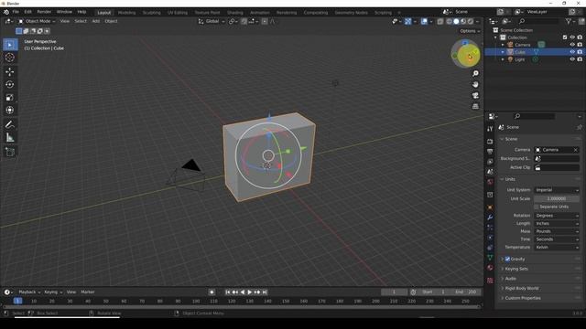Open the Temperature units dropdown

[x=557, y=248]
